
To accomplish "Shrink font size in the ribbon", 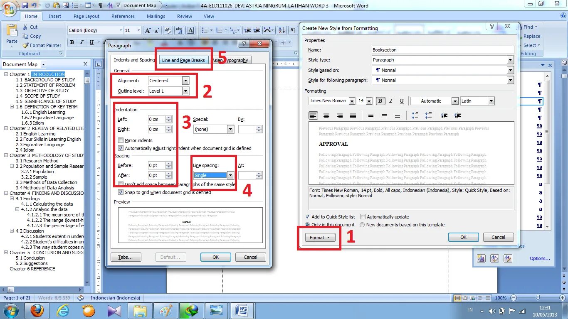I will (x=157, y=30).
